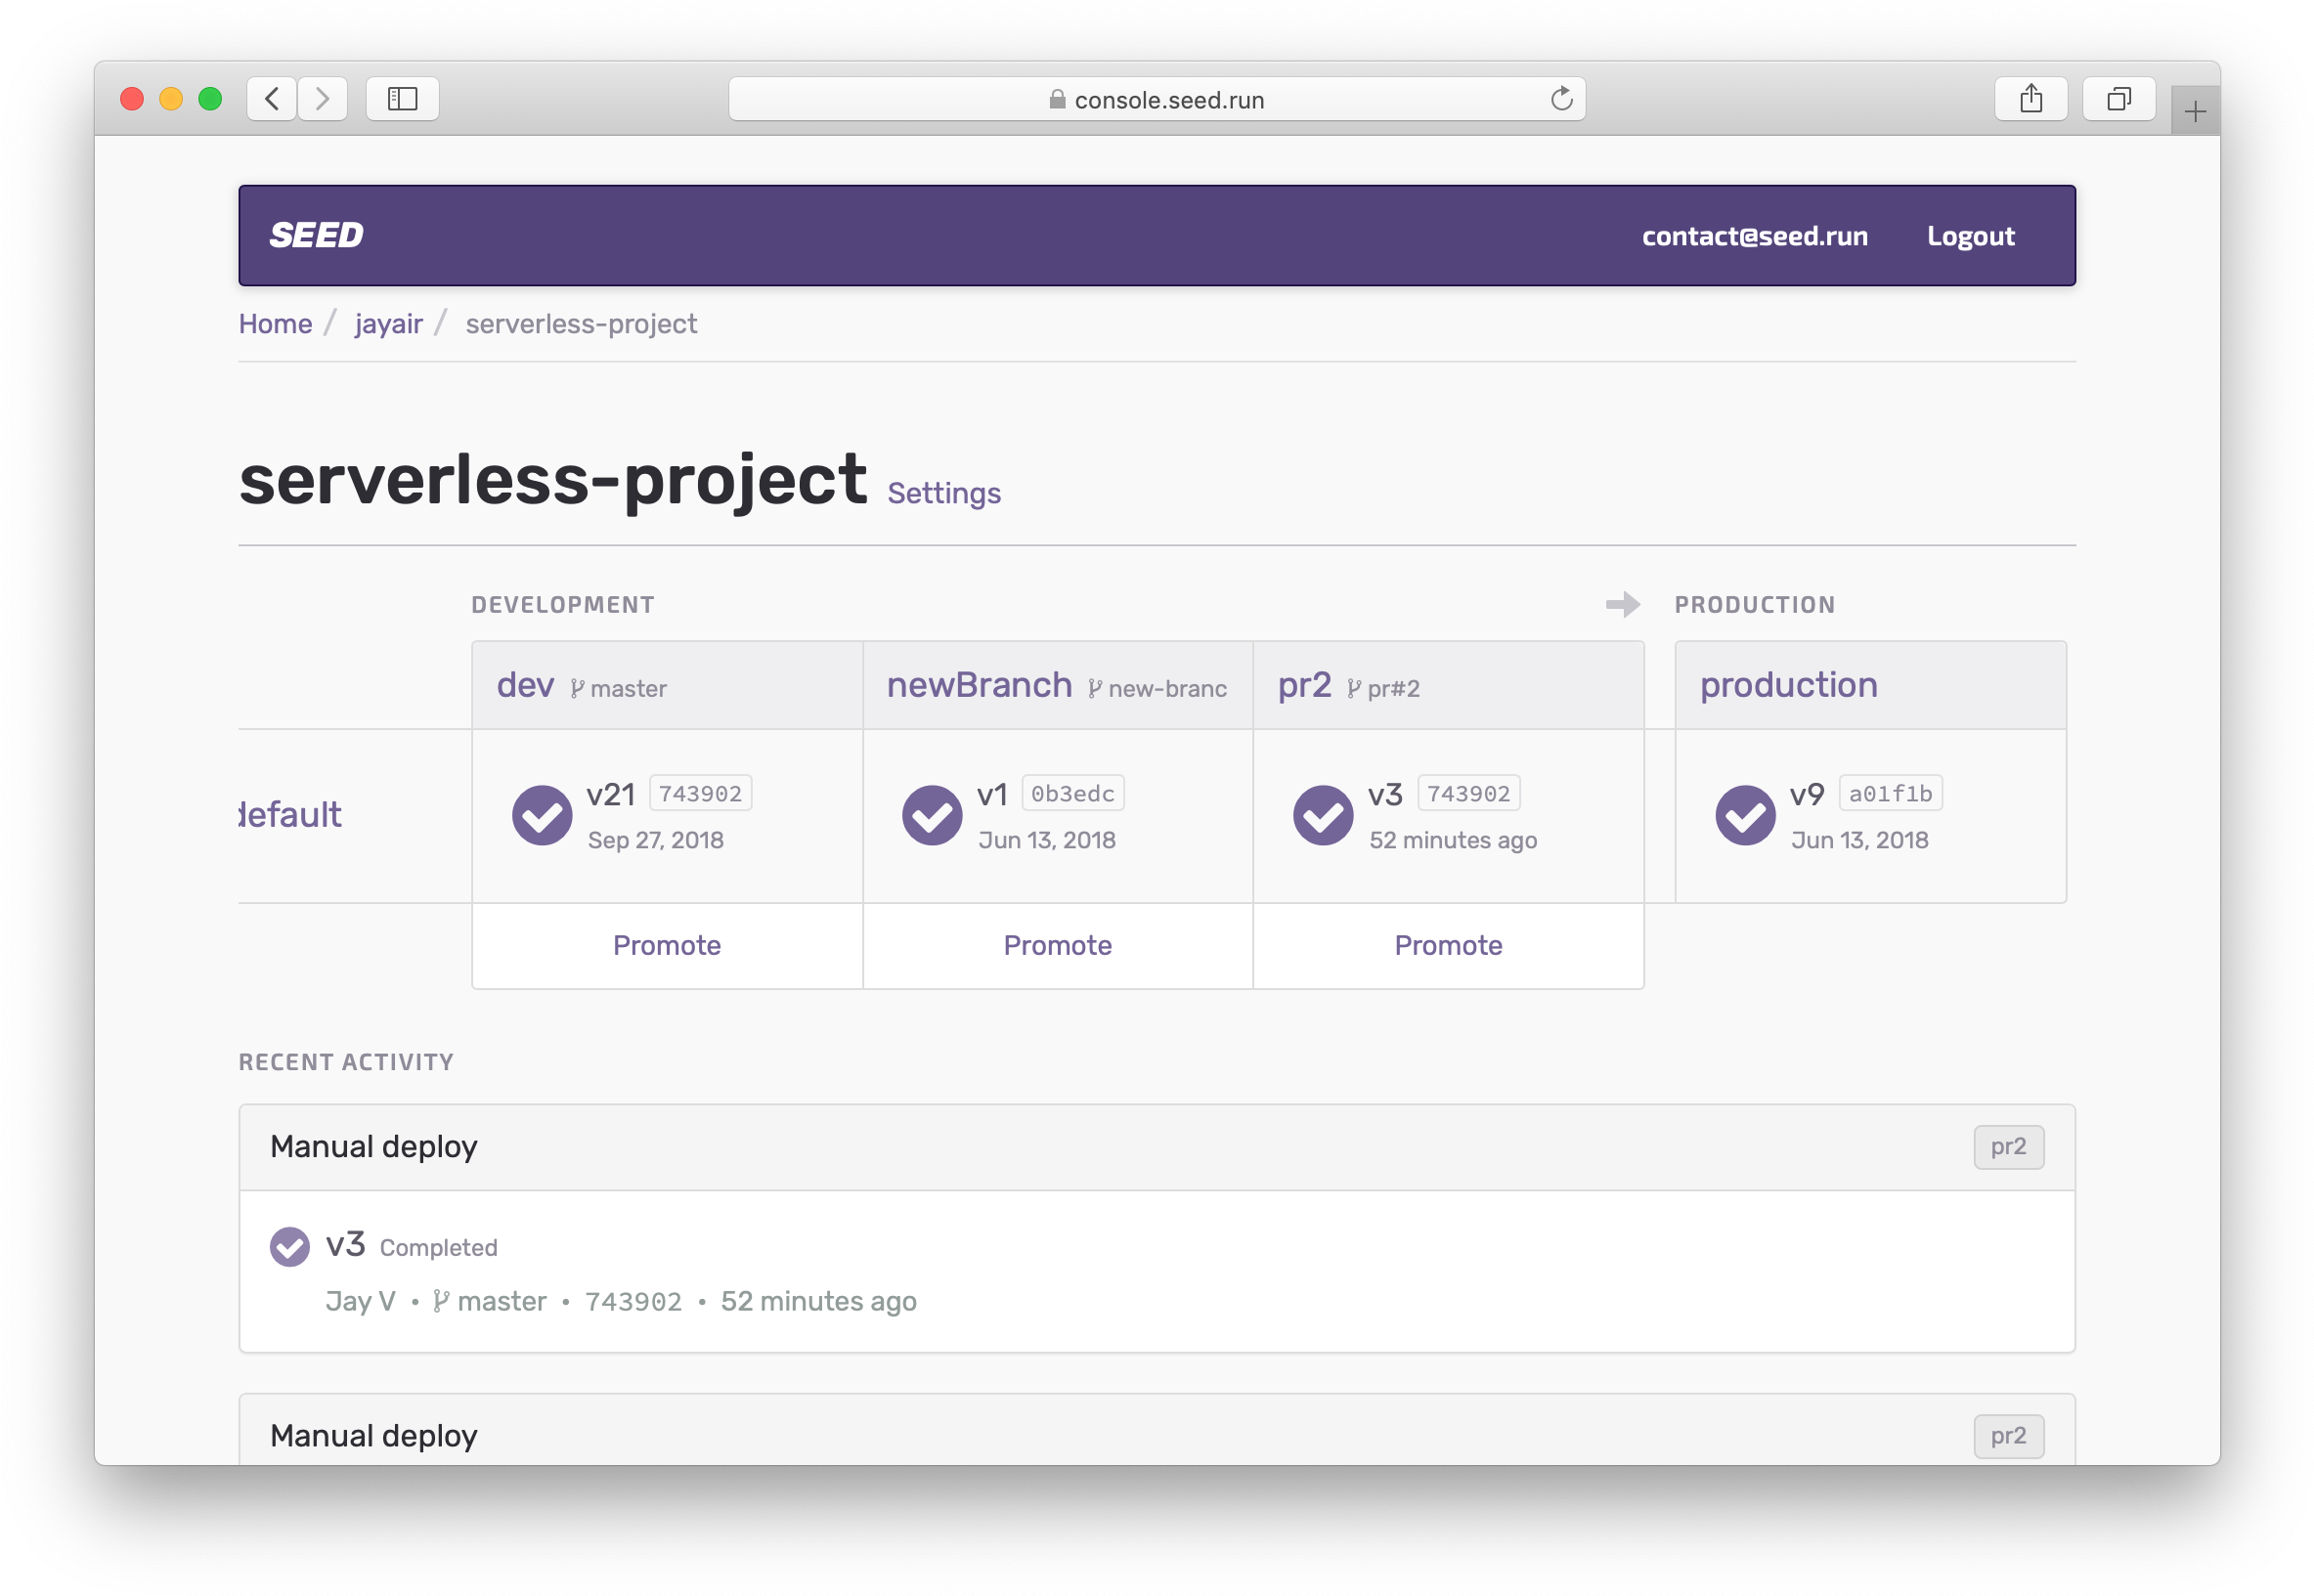Go to jayair breadcrumb
2314x1596 pixels.
point(388,324)
